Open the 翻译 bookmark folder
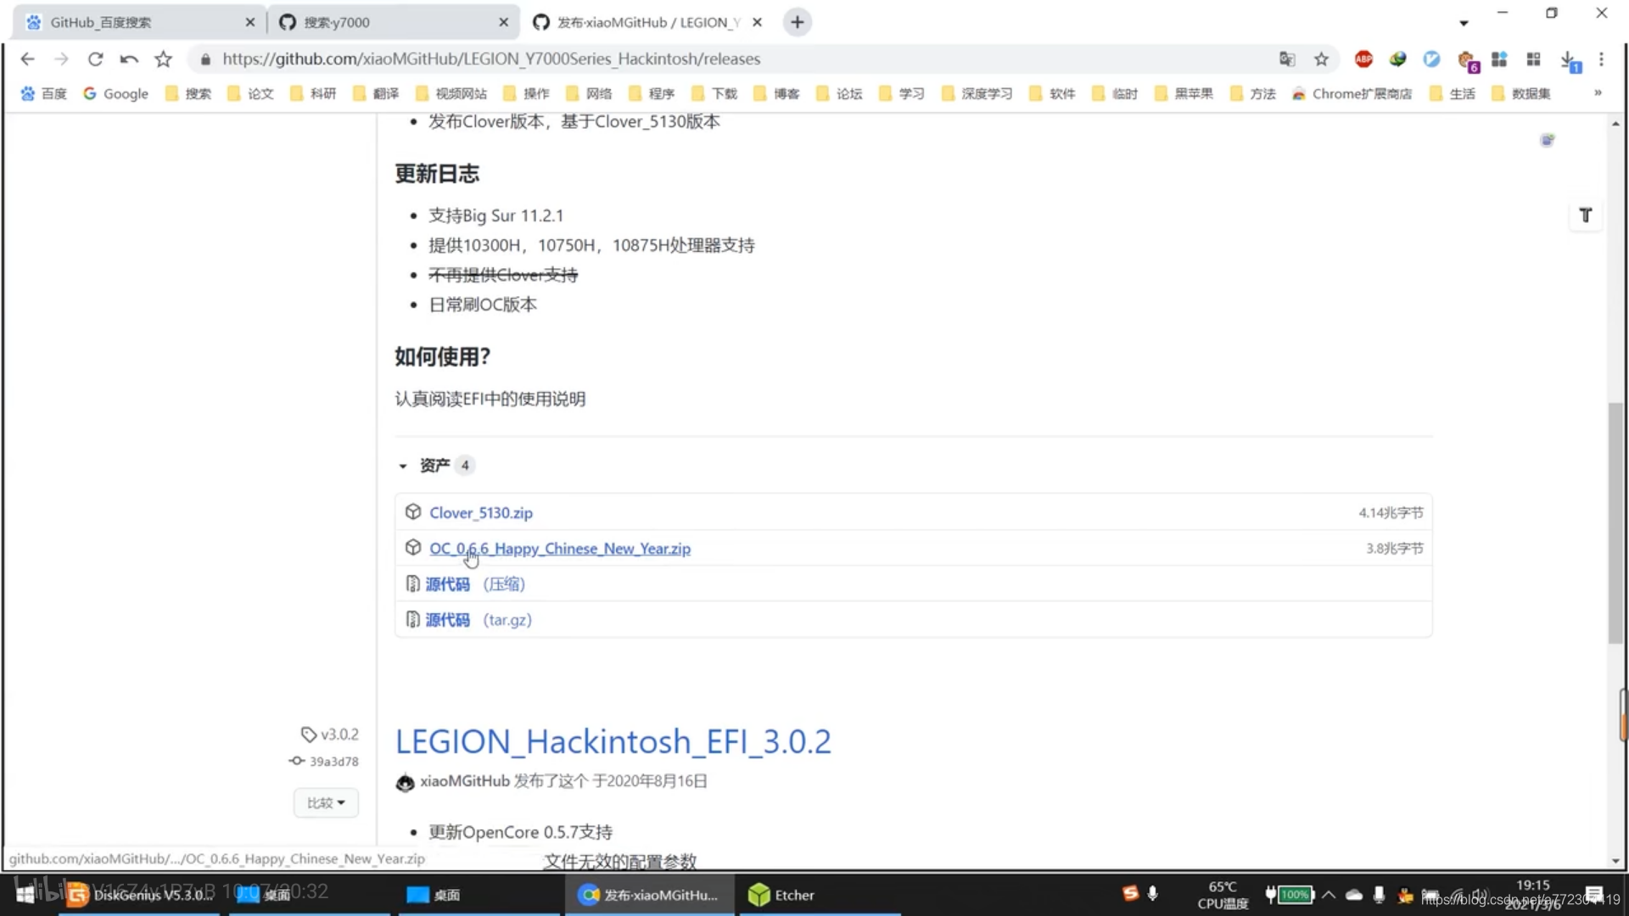The height and width of the screenshot is (916, 1629). (376, 93)
